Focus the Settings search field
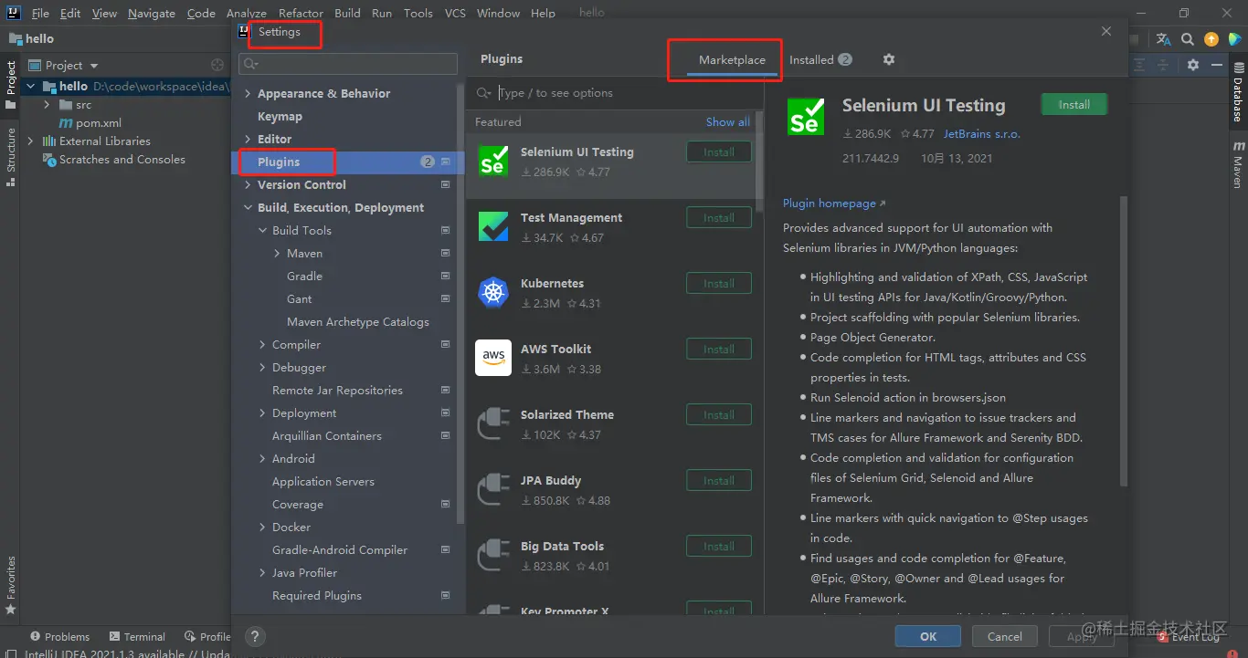 [x=348, y=64]
